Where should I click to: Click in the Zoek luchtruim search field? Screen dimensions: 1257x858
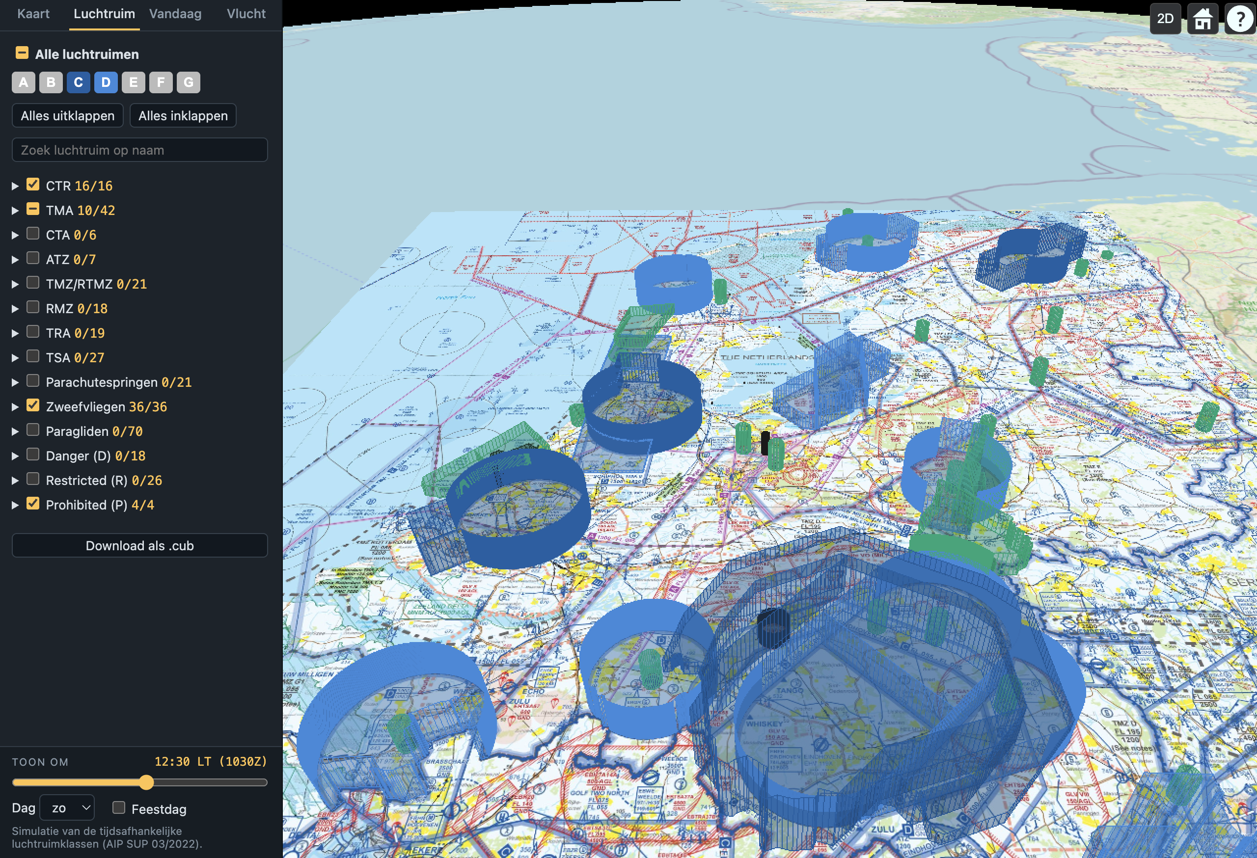(139, 150)
